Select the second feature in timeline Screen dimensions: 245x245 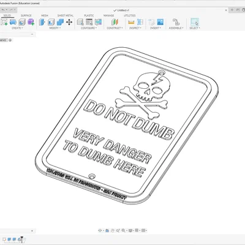coord(9,239)
